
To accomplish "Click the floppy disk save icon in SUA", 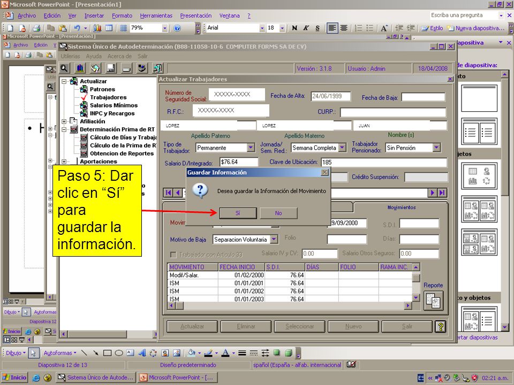I will (x=111, y=68).
